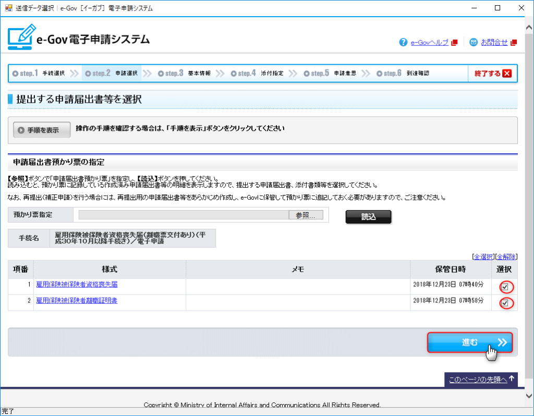
Task: Toggle checkbox for 雇用保険被保険者離職証明書
Action: (x=504, y=303)
